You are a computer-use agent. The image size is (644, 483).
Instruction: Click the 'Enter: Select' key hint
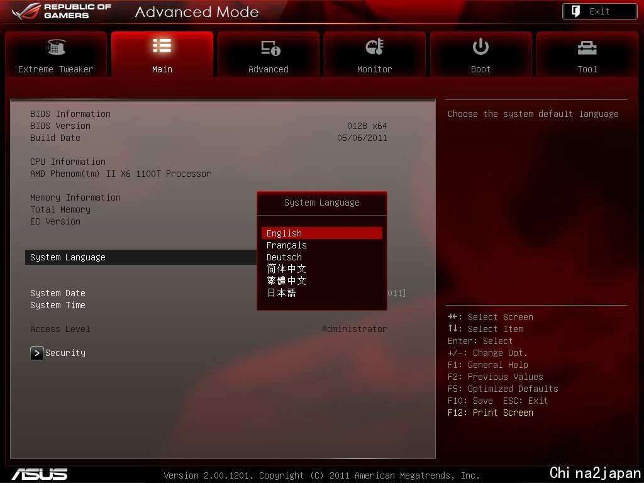[480, 341]
